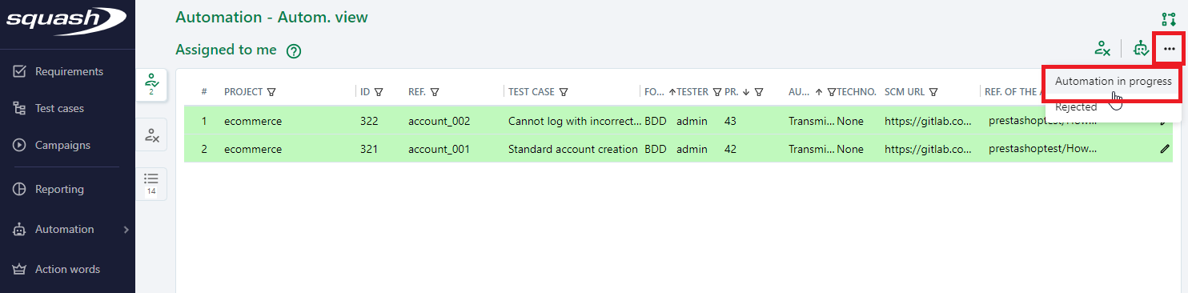Go to Campaigns workspace
Viewport: 1188px width, 293px height.
pyautogui.click(x=62, y=145)
